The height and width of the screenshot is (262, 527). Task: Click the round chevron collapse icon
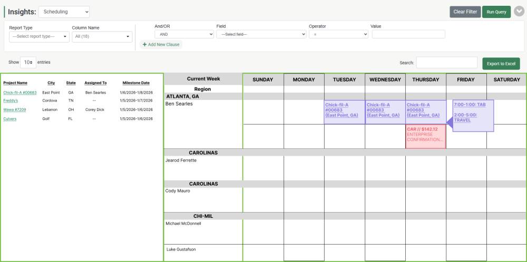(x=519, y=12)
